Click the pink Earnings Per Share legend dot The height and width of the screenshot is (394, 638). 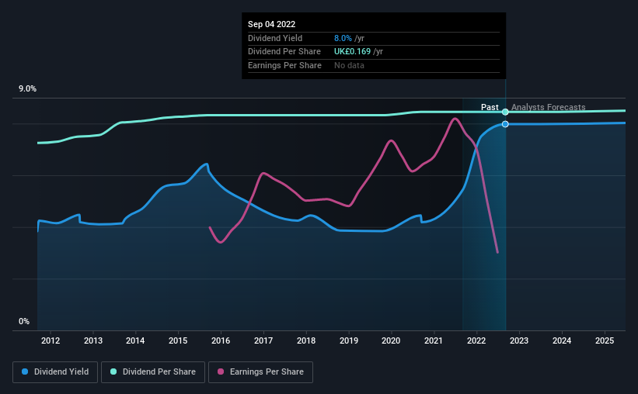pyautogui.click(x=221, y=372)
